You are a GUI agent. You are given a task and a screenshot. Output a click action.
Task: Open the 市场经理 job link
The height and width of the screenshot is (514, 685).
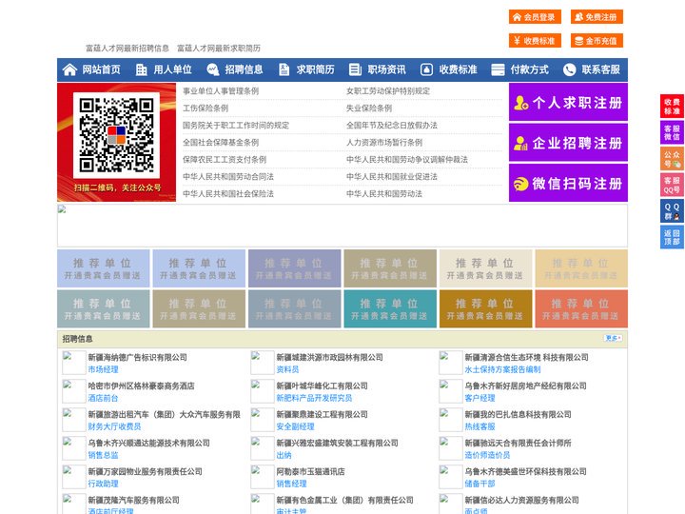point(103,369)
